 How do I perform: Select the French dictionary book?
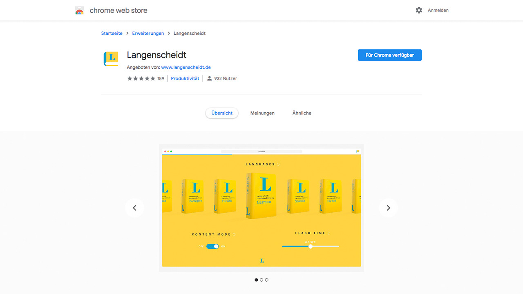330,196
